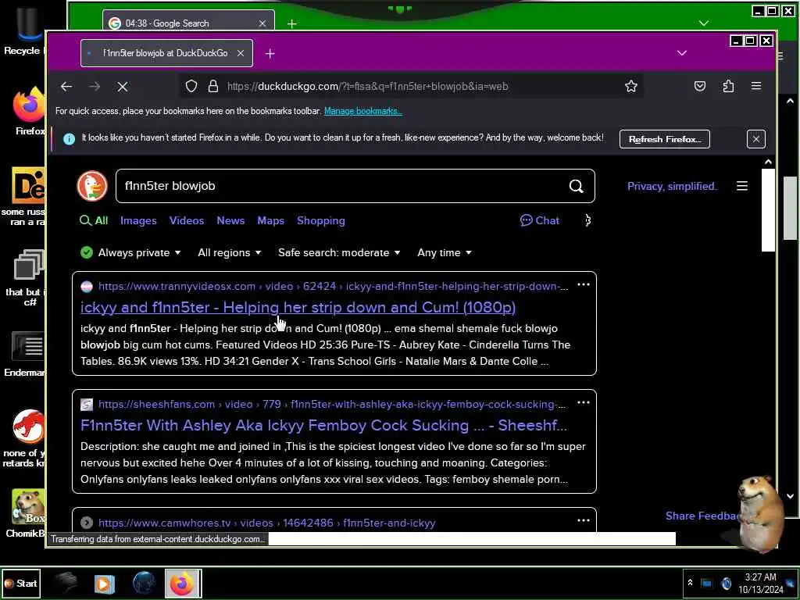List all tabs in the purple window
This screenshot has height=600, width=800.
[x=681, y=53]
